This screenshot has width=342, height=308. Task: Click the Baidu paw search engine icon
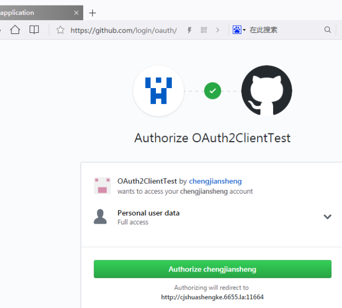237,30
